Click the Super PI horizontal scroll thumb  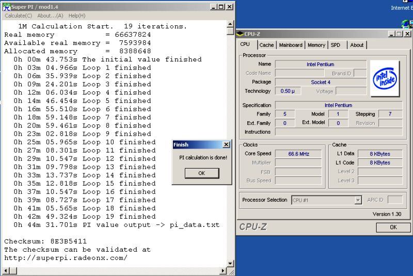coord(13,270)
